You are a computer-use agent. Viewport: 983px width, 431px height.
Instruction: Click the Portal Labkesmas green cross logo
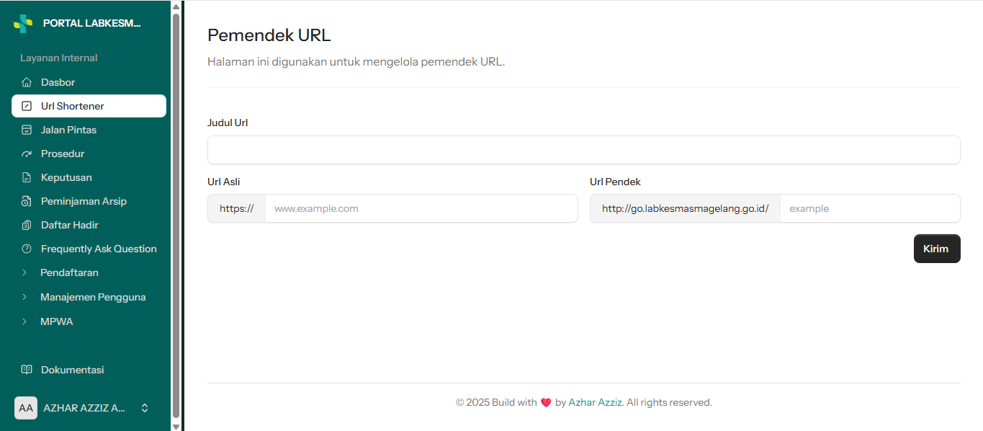tap(23, 24)
